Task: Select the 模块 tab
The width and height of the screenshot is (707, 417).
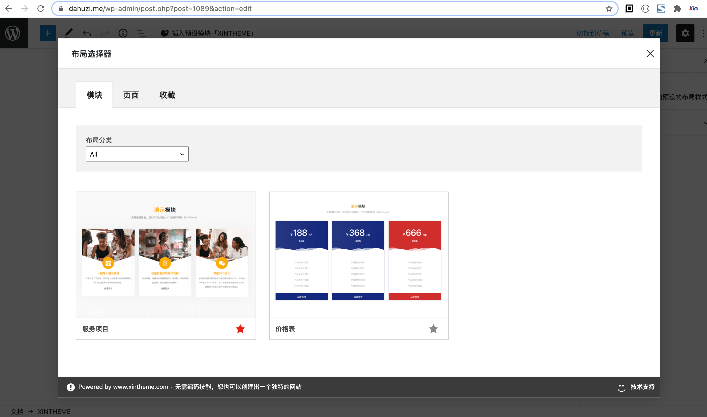Action: tap(94, 95)
